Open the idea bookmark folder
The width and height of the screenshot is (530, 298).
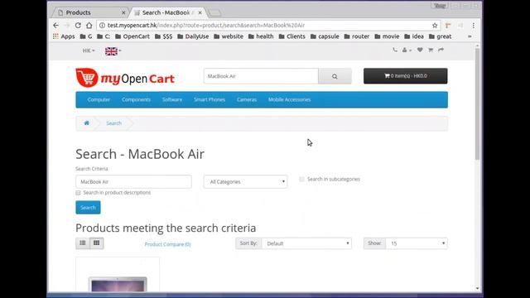coord(414,36)
